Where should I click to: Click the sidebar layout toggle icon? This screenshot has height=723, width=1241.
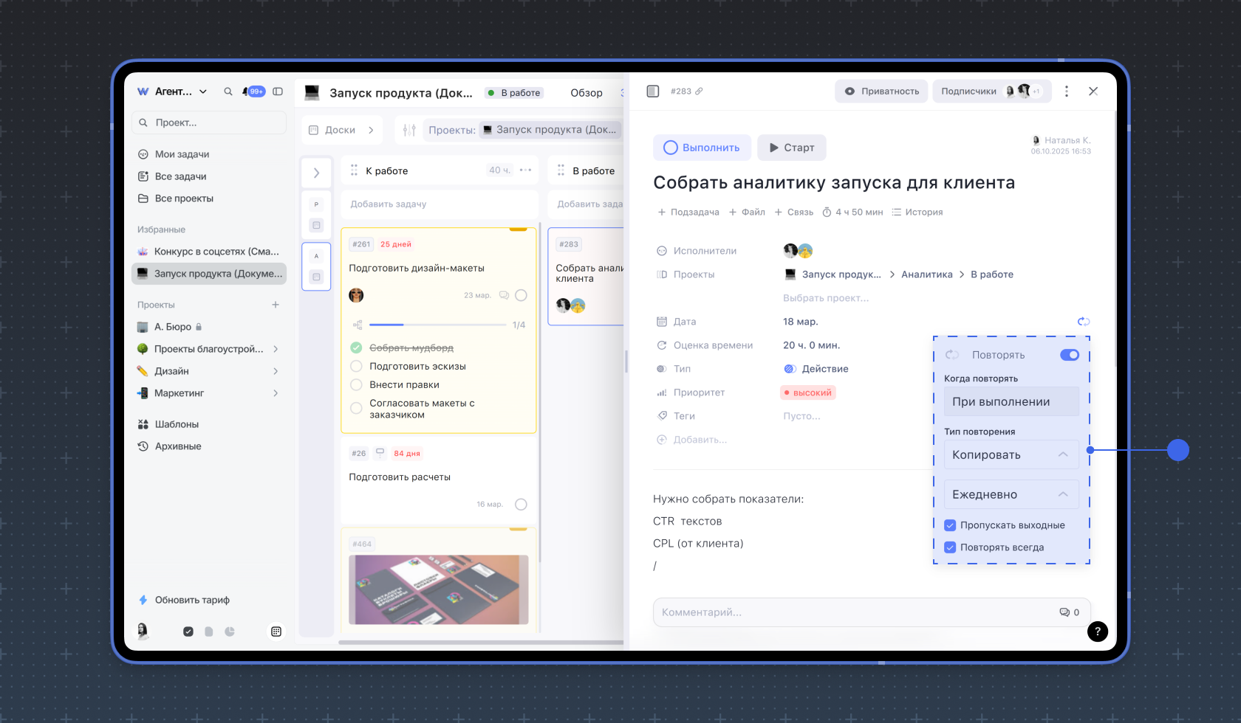pos(278,91)
